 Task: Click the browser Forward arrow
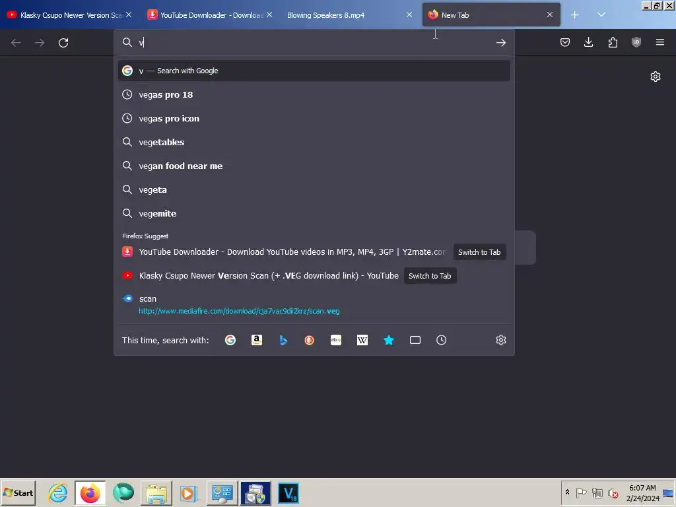pyautogui.click(x=40, y=43)
